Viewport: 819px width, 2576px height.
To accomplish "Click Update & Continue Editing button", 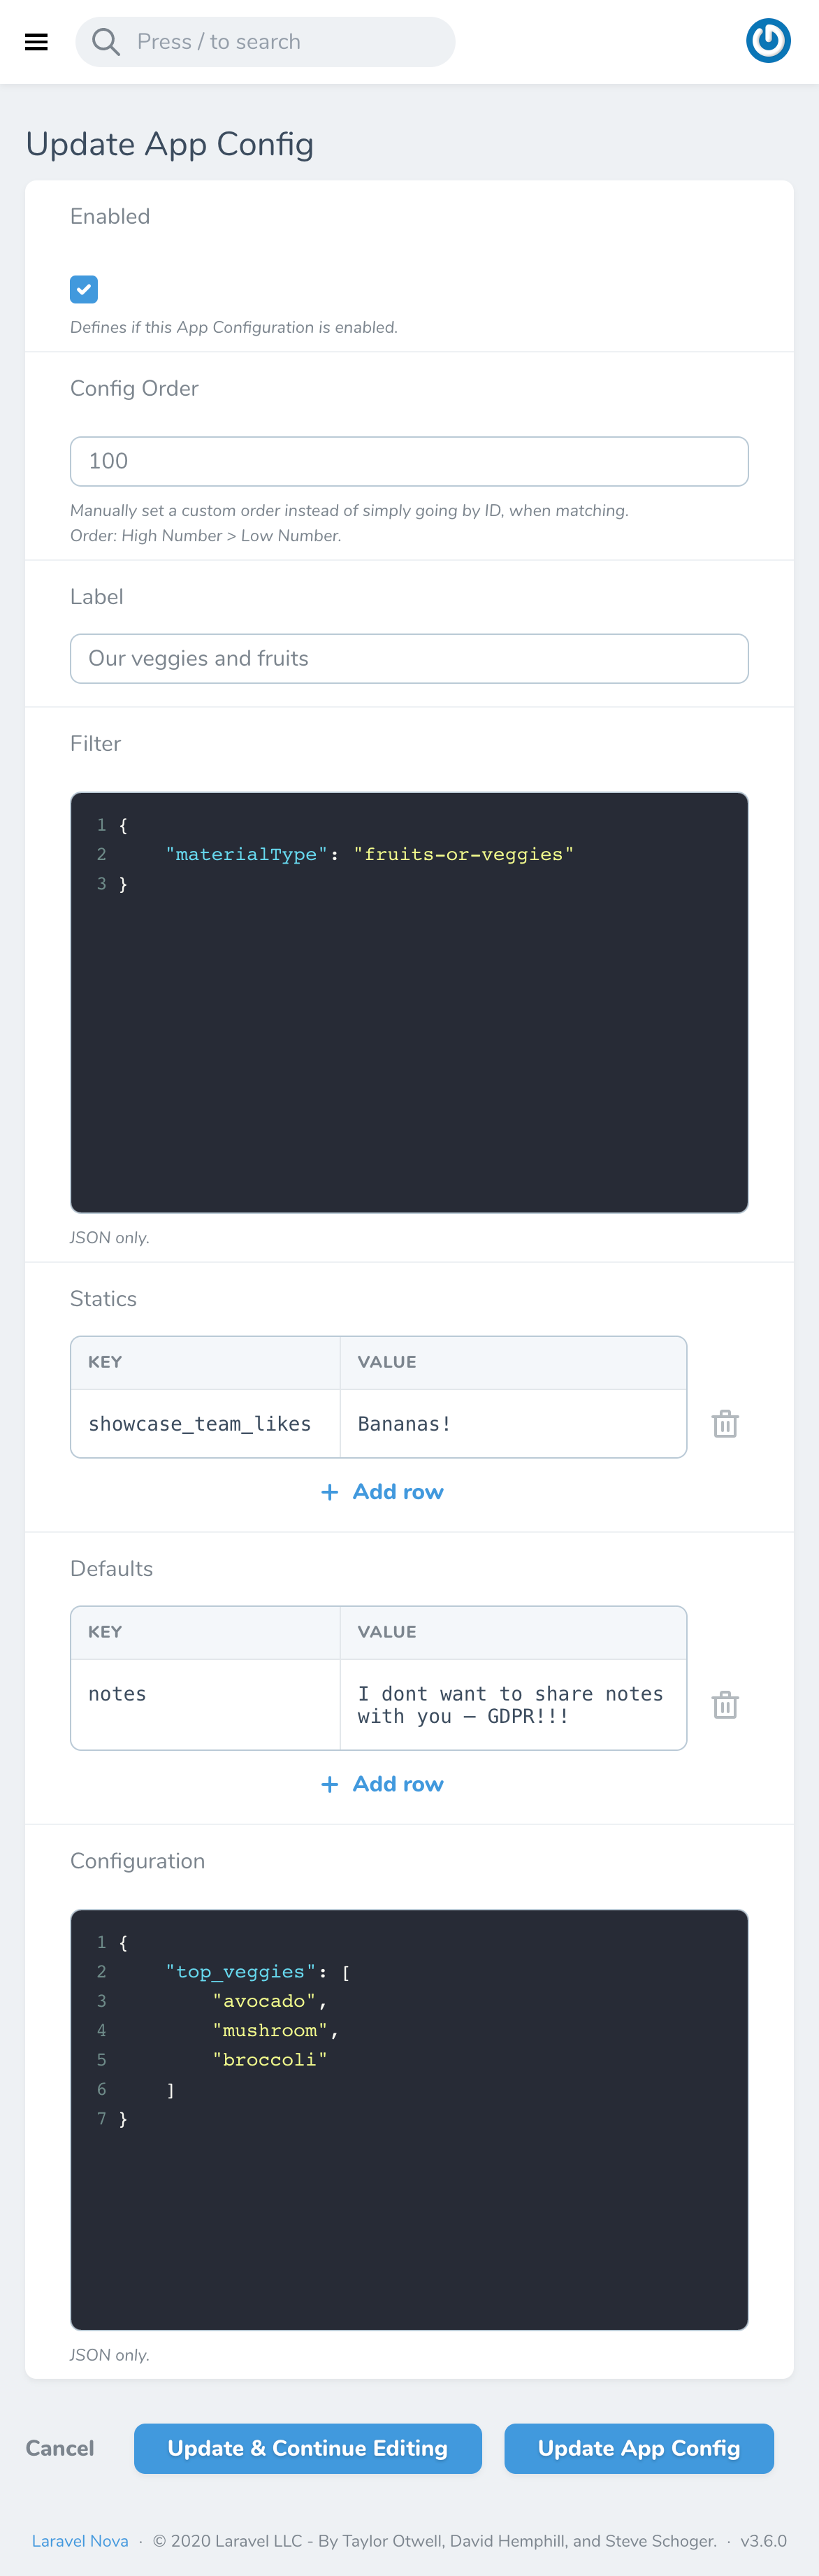I will pos(307,2447).
